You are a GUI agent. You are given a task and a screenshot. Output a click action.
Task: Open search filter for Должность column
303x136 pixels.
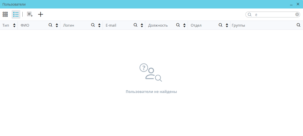178,25
